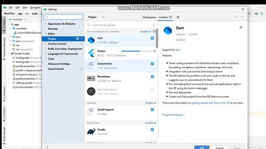Disable the Markdown plugin checkbox
This screenshot has height=149, width=266.
tap(153, 77)
